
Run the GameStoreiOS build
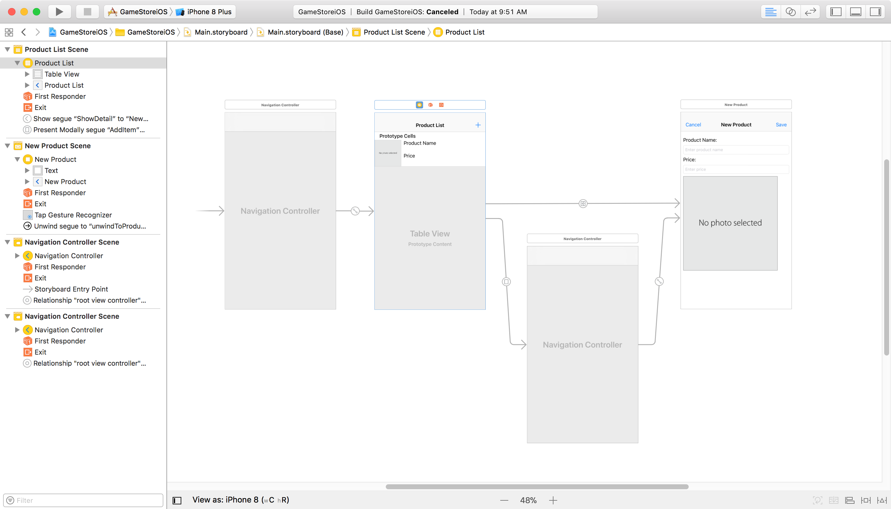point(59,11)
